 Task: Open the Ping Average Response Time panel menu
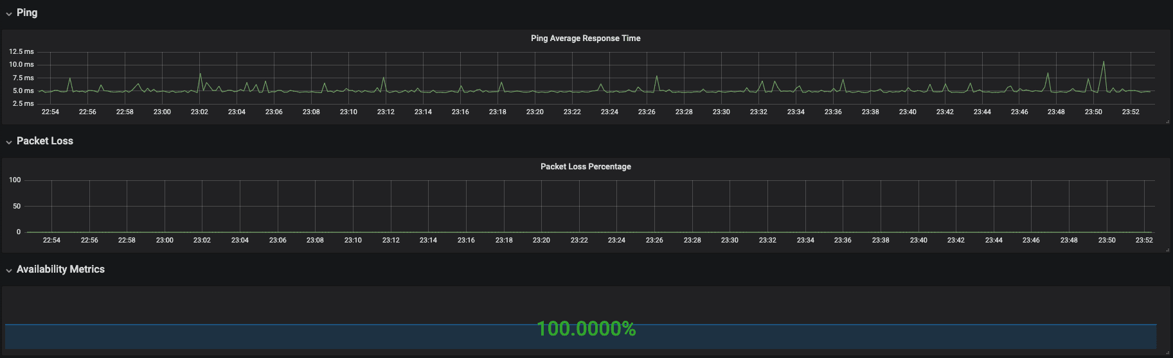click(586, 38)
